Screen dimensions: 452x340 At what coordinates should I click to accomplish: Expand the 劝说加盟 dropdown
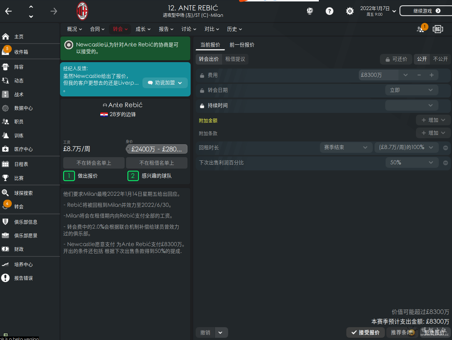click(x=165, y=83)
